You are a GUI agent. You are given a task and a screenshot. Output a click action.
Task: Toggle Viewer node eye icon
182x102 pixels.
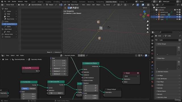coord(138,73)
